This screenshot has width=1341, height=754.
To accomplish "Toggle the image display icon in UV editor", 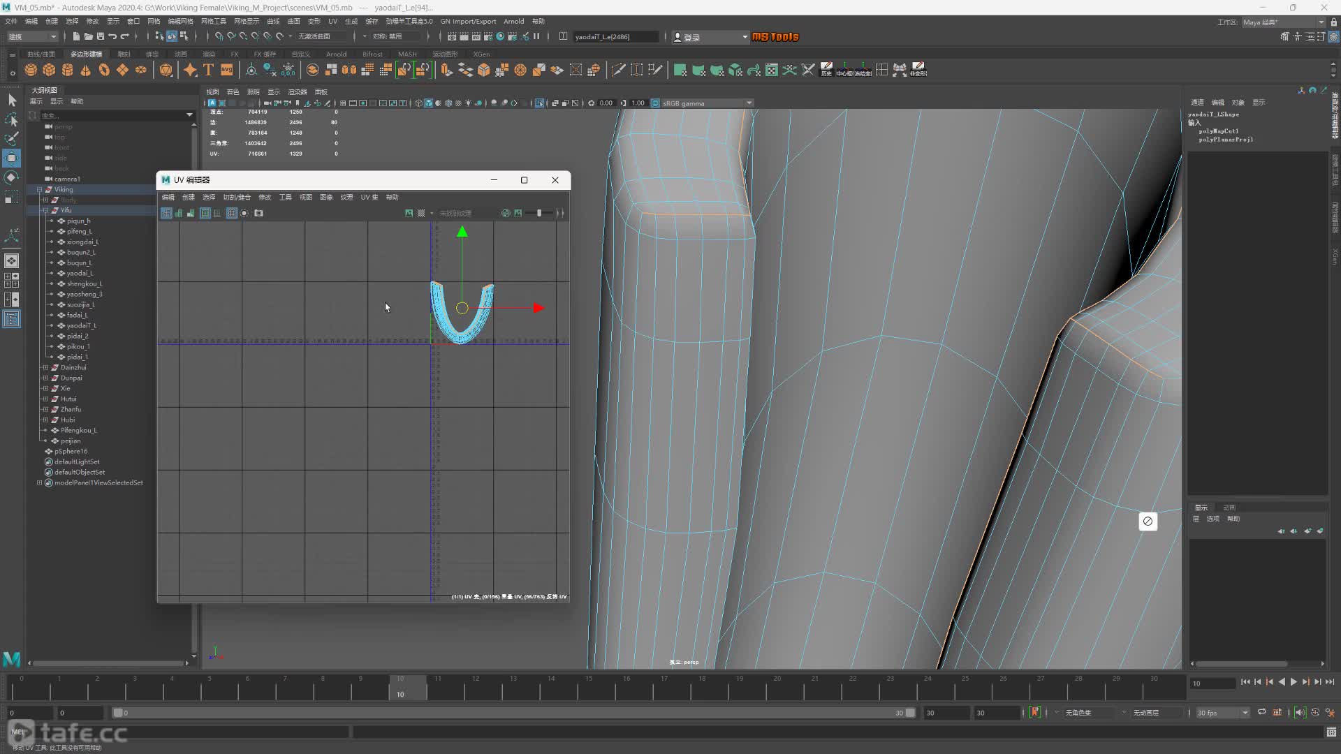I will (x=409, y=213).
